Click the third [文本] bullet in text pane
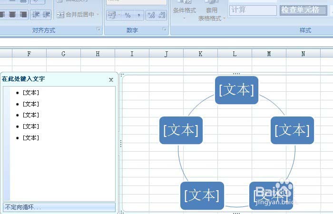Viewport: 333px width, 214px height. (31, 115)
